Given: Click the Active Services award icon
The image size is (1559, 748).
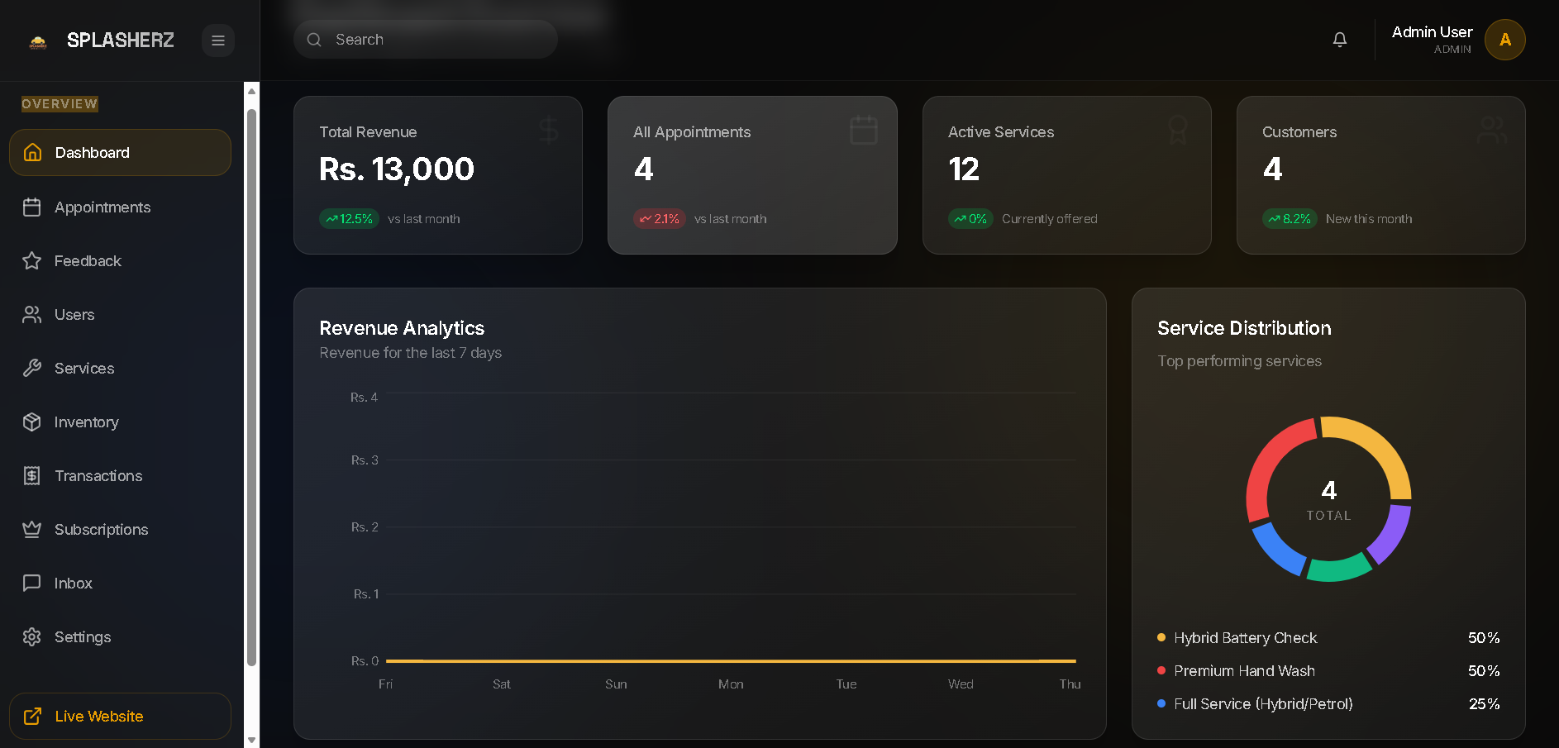Looking at the screenshot, I should tap(1178, 130).
